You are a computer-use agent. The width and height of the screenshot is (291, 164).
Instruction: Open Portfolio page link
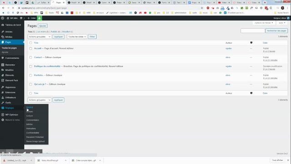(38, 75)
